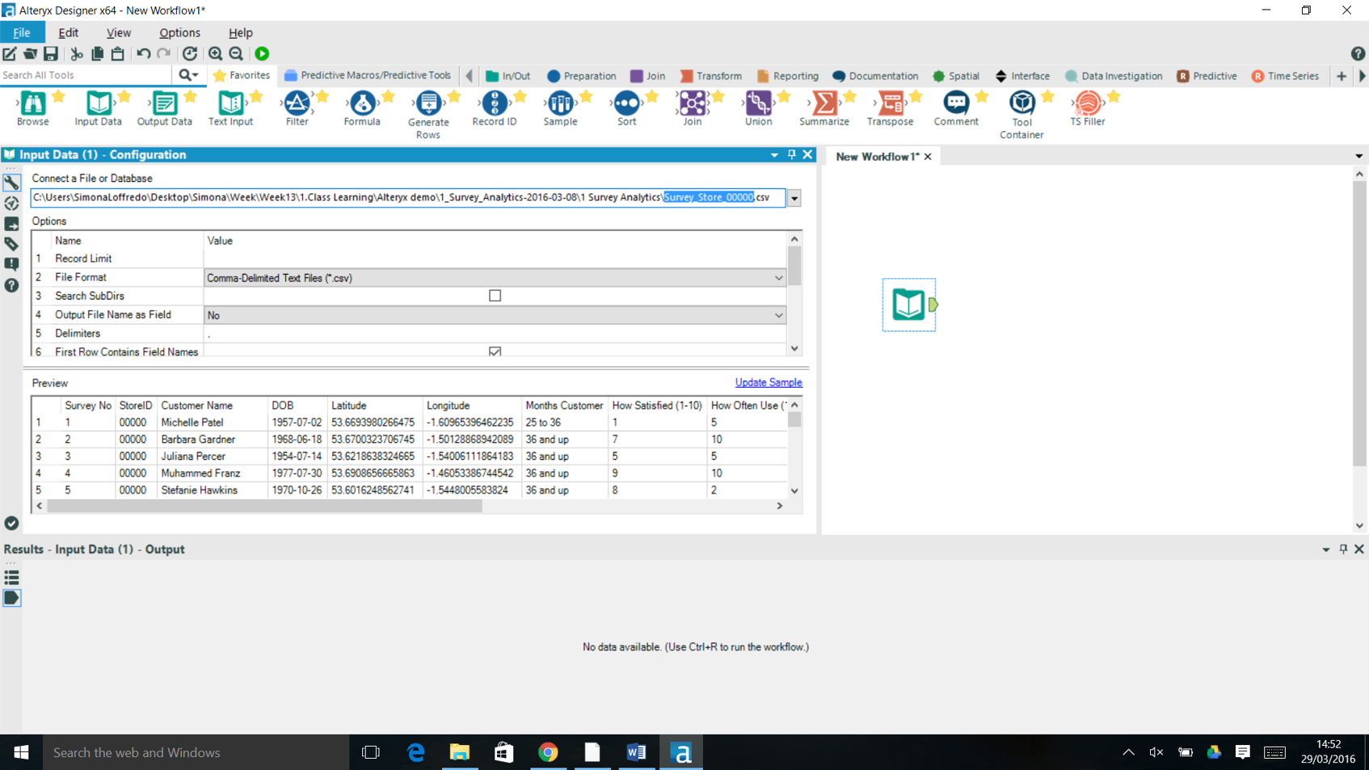
Task: Select the Output Data tool icon
Action: tap(165, 103)
